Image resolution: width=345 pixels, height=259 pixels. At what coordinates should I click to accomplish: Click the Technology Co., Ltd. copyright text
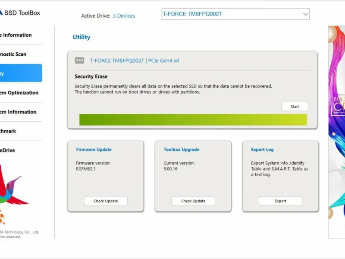tap(19, 234)
